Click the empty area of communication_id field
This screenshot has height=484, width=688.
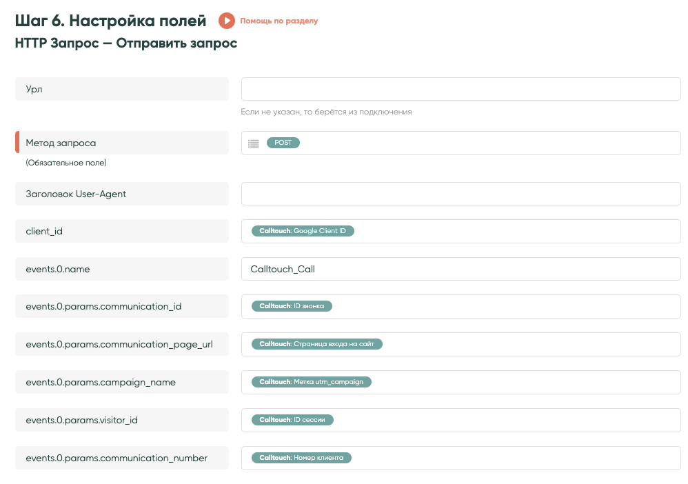tap(503, 306)
